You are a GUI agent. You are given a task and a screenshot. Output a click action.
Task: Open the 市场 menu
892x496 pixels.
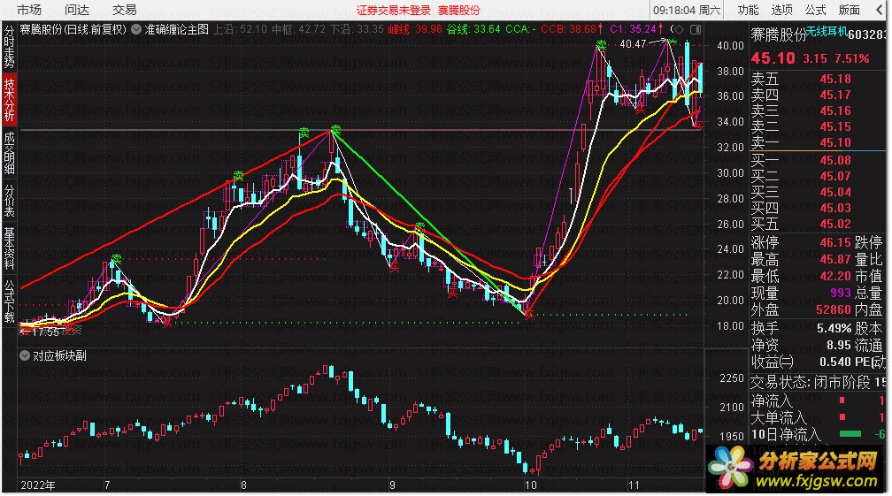(x=28, y=10)
